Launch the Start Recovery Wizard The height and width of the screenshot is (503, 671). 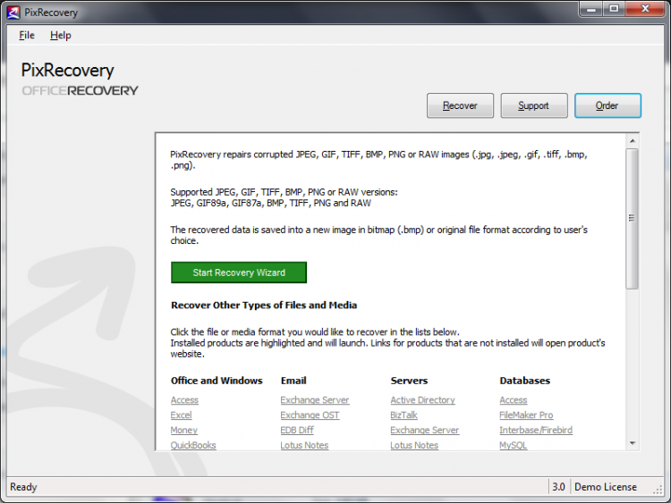[x=239, y=272]
